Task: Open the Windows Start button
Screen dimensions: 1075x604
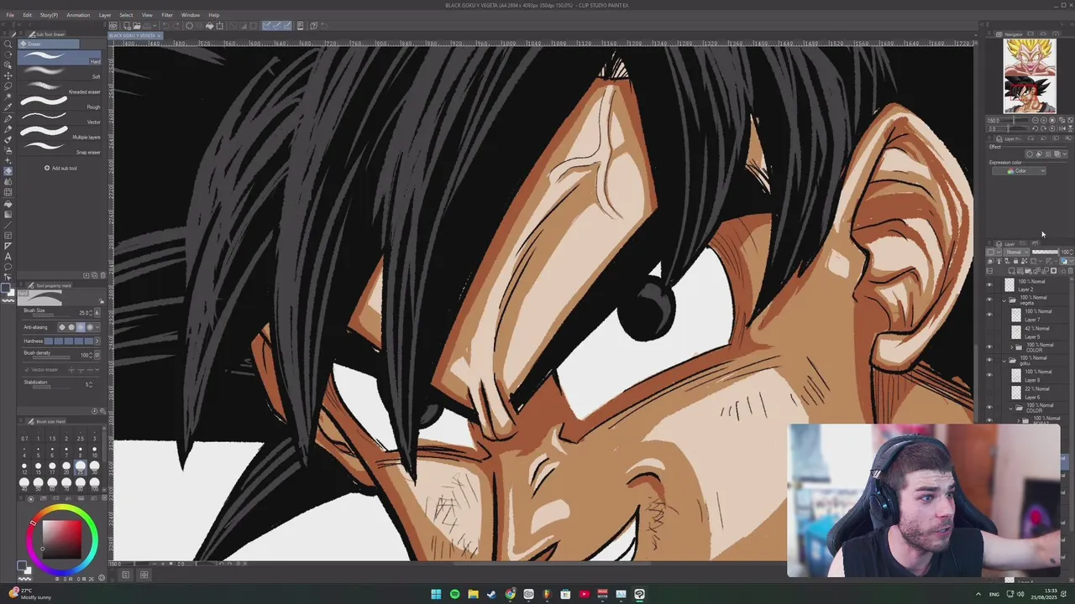Action: 436,594
